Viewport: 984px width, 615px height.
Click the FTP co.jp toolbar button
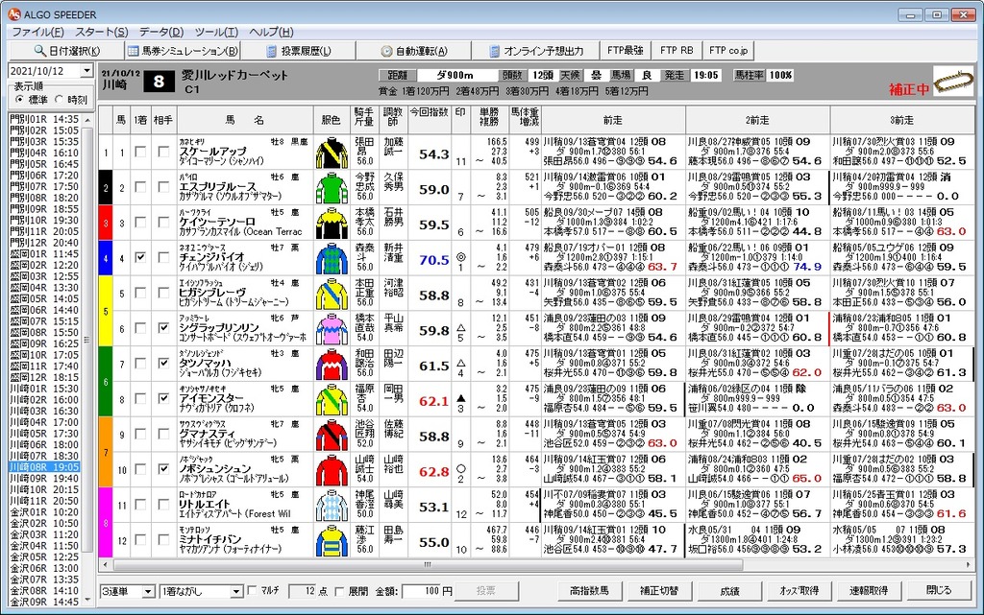[x=728, y=50]
